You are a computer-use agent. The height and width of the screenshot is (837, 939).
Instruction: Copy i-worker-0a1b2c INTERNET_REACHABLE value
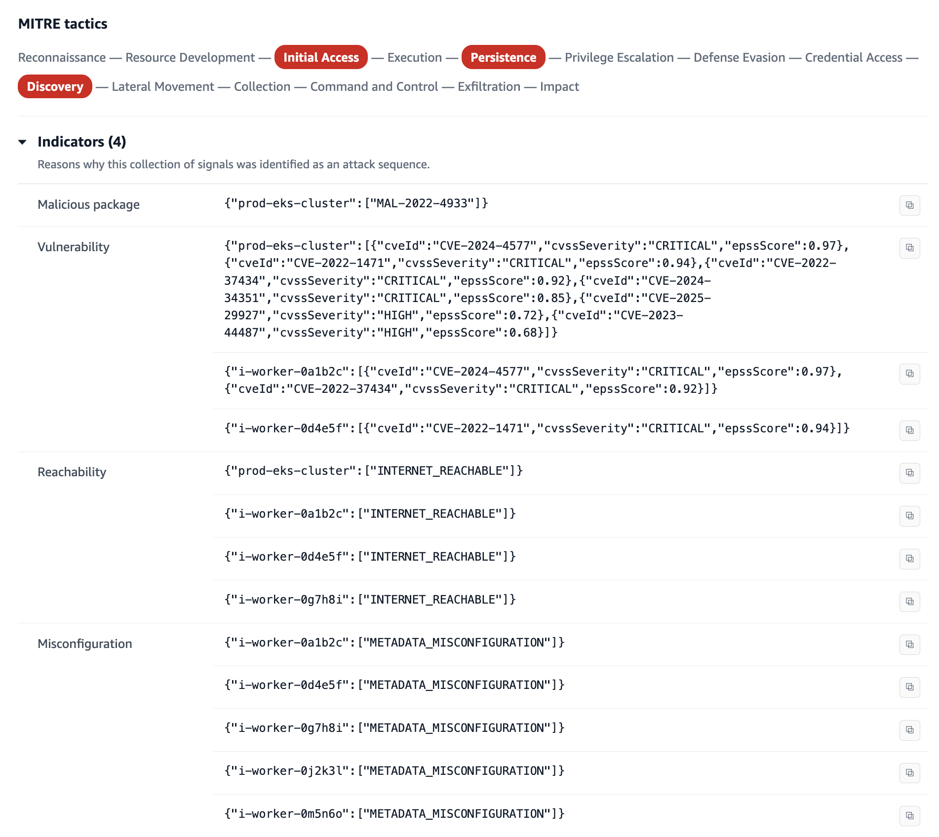pos(909,516)
